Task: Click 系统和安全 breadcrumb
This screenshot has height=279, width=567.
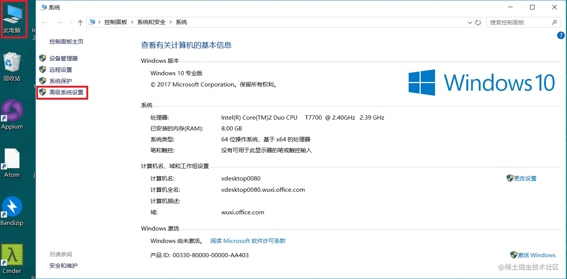Action: 151,22
